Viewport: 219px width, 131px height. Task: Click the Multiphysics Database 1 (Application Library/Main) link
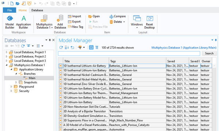[x=184, y=48]
